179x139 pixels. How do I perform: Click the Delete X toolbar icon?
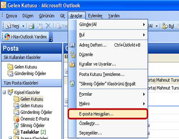coord(48,26)
